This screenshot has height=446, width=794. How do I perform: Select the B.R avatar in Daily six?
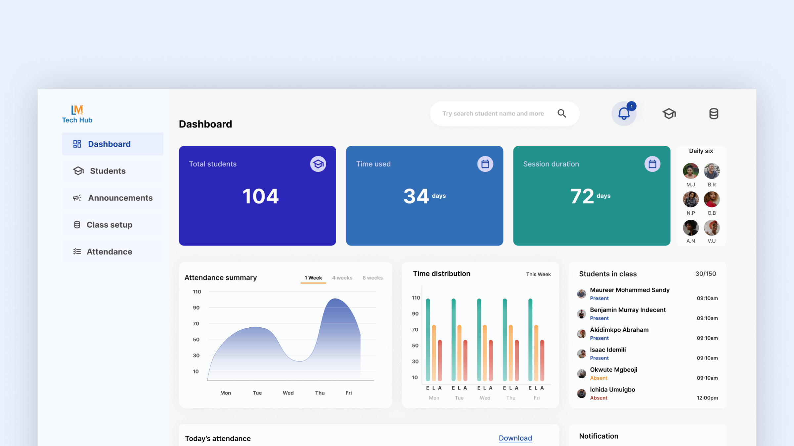coord(712,171)
